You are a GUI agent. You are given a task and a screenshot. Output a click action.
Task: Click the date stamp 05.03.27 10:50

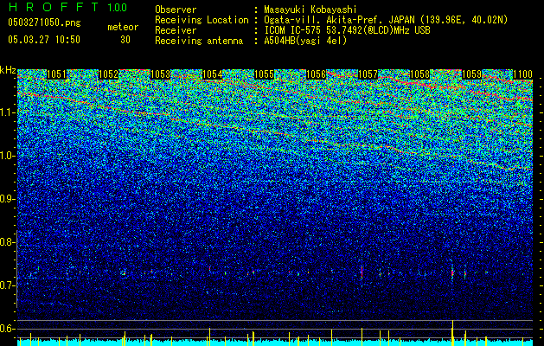pos(44,40)
